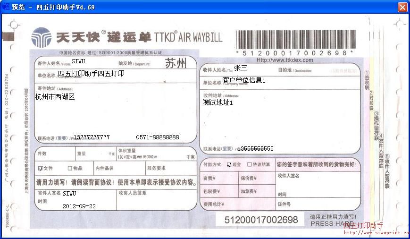Click company name 四五打印助手四五打印

[x=91, y=74]
